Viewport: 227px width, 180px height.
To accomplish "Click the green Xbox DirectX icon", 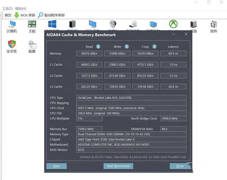I will (173, 24).
